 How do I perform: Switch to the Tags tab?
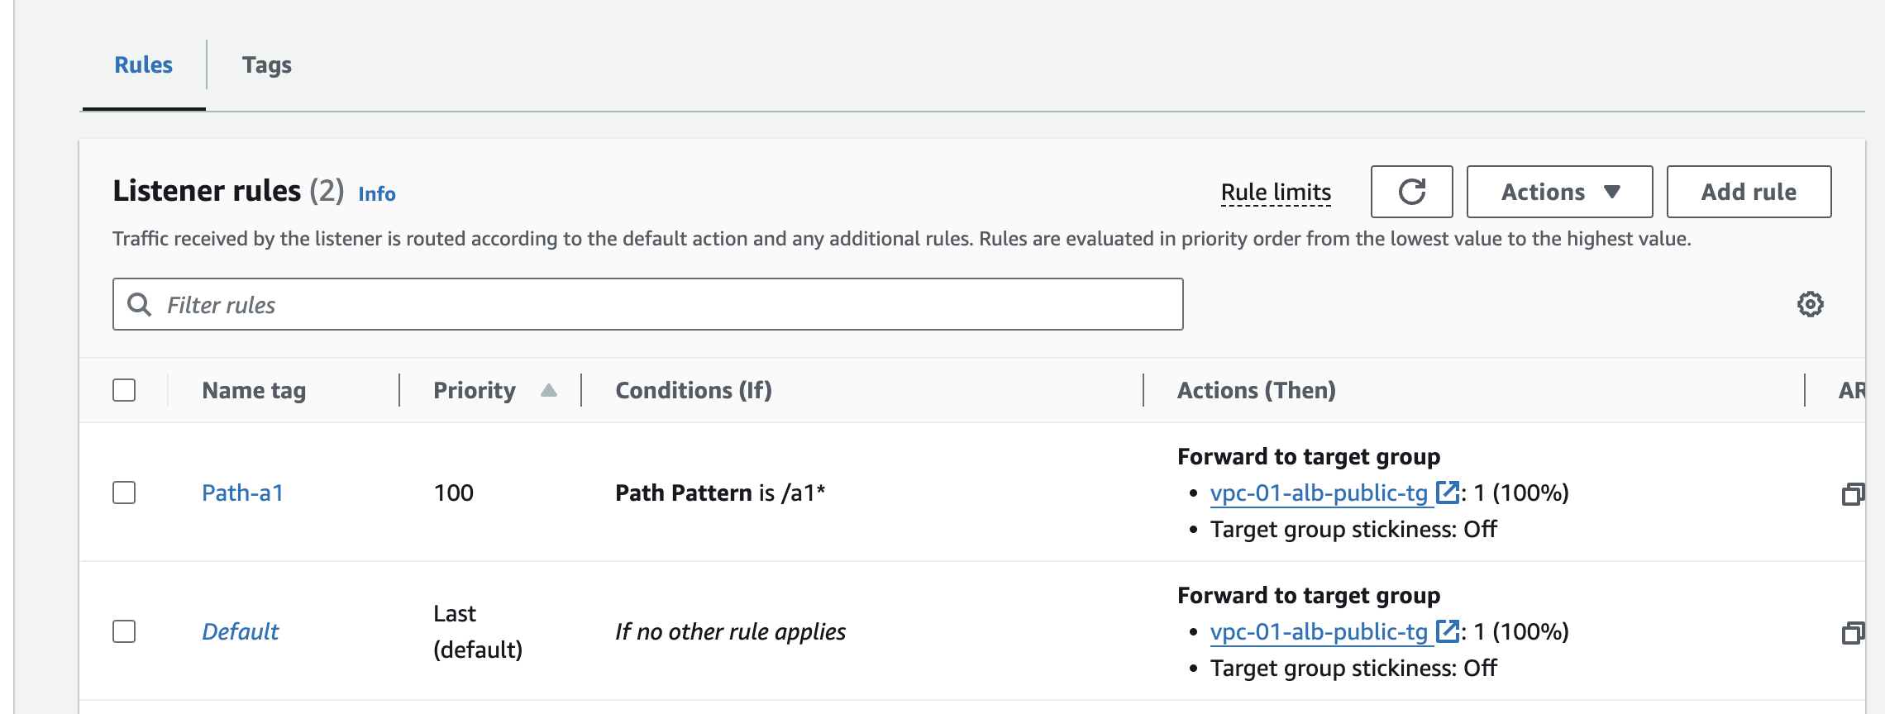(266, 65)
